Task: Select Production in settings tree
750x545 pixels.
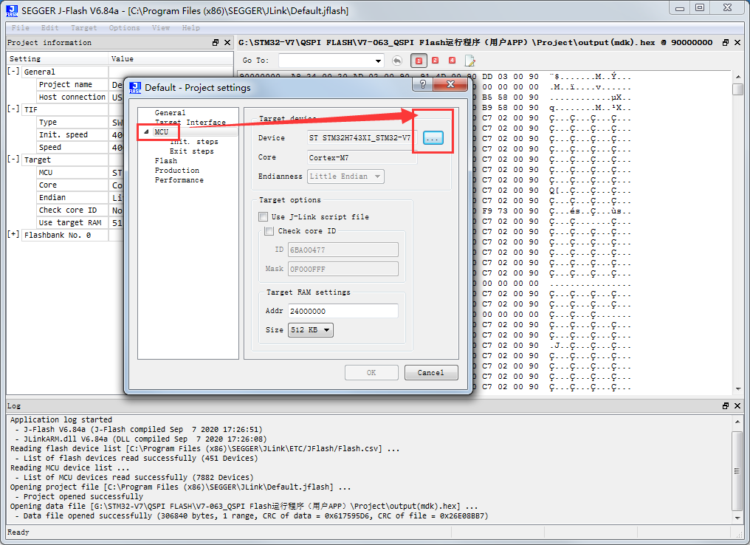Action: (x=177, y=171)
